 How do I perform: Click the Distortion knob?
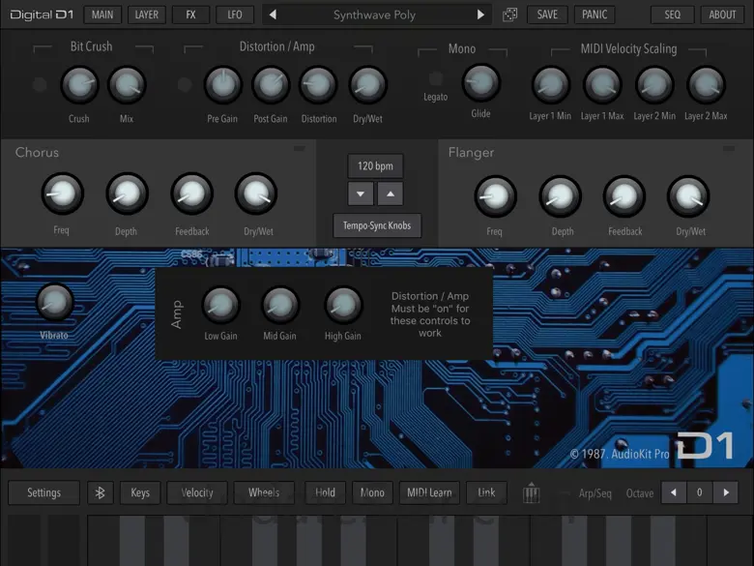[318, 85]
